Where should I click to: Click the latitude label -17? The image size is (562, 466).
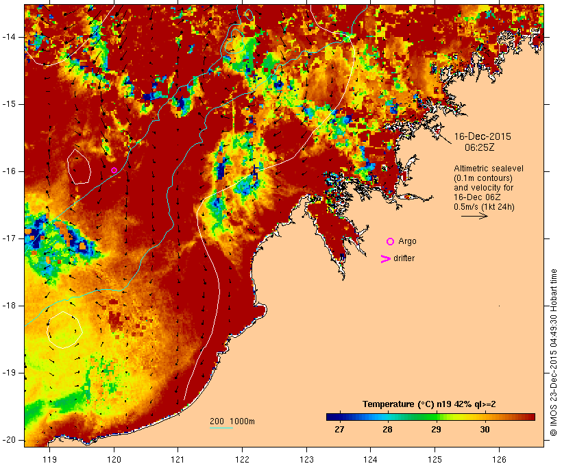click(8, 238)
